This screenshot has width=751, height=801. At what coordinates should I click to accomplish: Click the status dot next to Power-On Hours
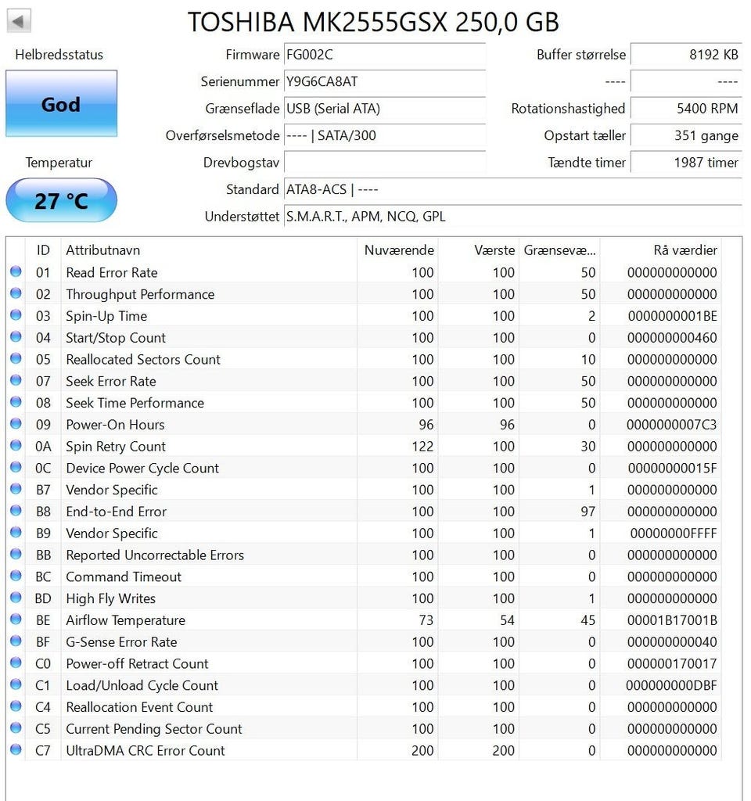(16, 424)
